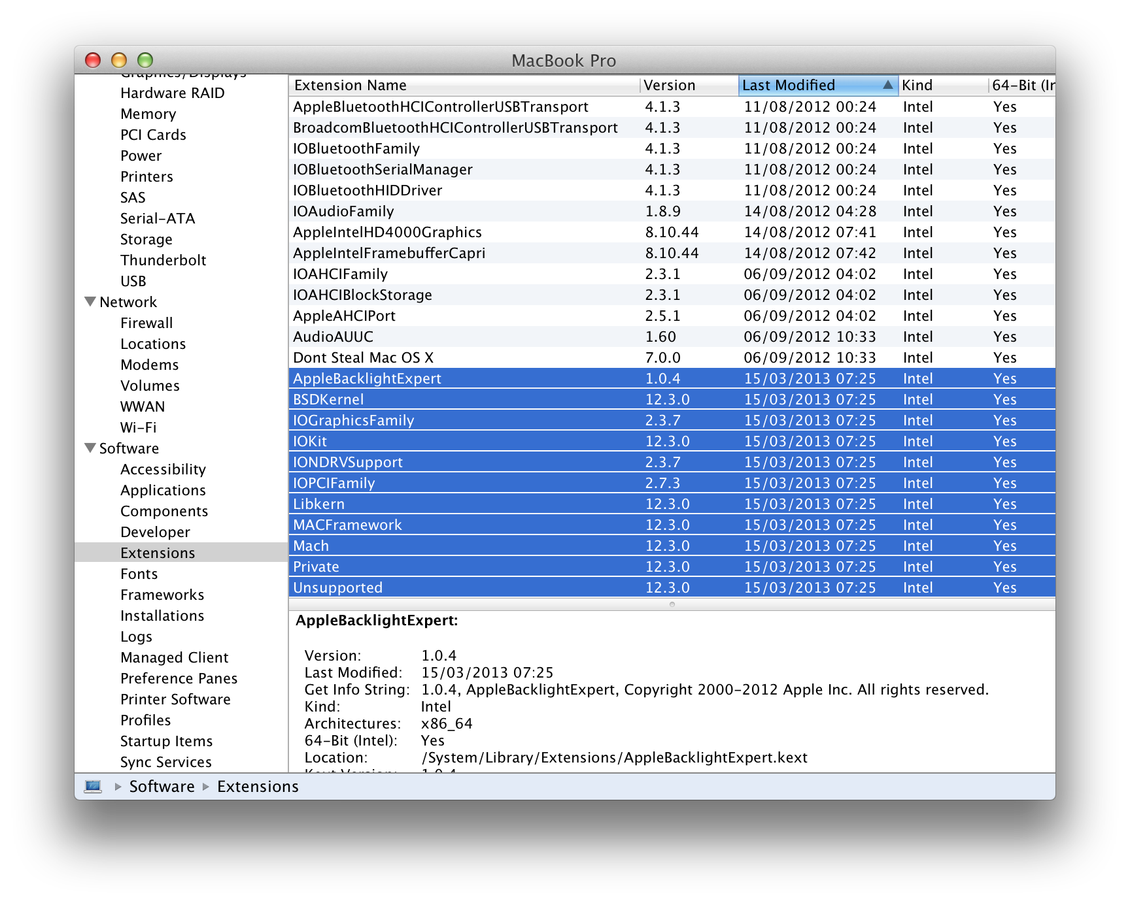This screenshot has height=903, width=1130.
Task: Click Extensions in the bottom path bar
Action: coord(258,786)
